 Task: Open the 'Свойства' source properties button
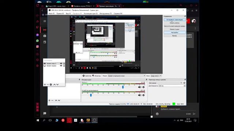point(87,76)
